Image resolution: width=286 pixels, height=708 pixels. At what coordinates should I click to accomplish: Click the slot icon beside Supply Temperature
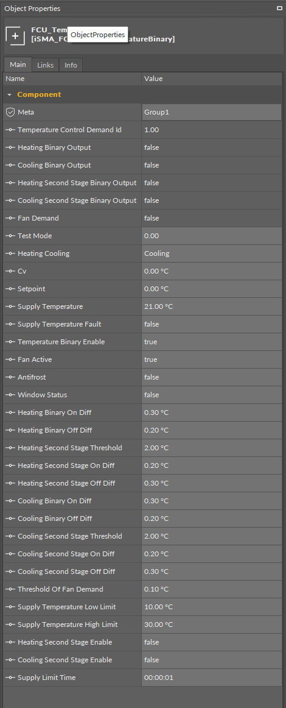tap(10, 306)
